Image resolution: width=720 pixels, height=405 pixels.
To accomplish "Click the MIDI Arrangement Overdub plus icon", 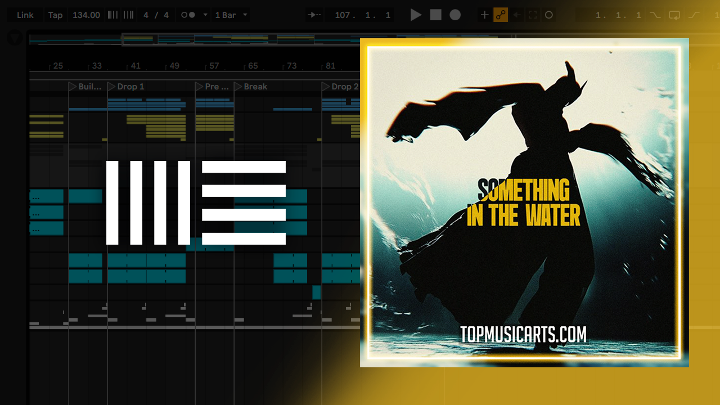I will pyautogui.click(x=484, y=15).
